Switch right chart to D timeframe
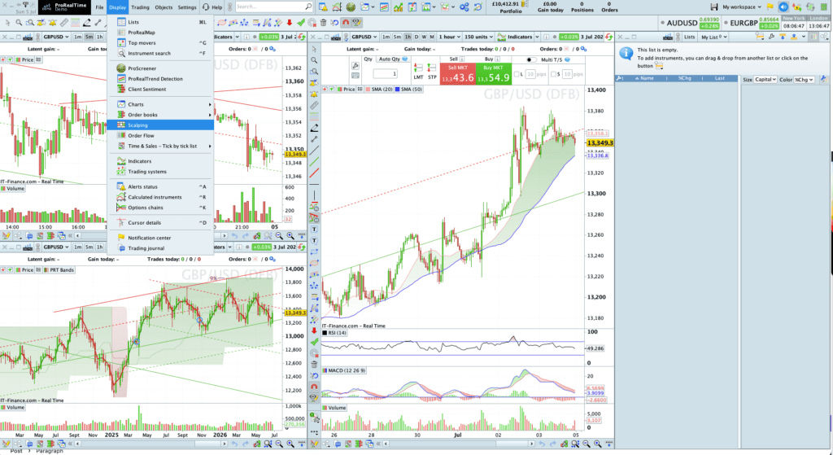Viewport: 833px width, 455px height. (416, 37)
